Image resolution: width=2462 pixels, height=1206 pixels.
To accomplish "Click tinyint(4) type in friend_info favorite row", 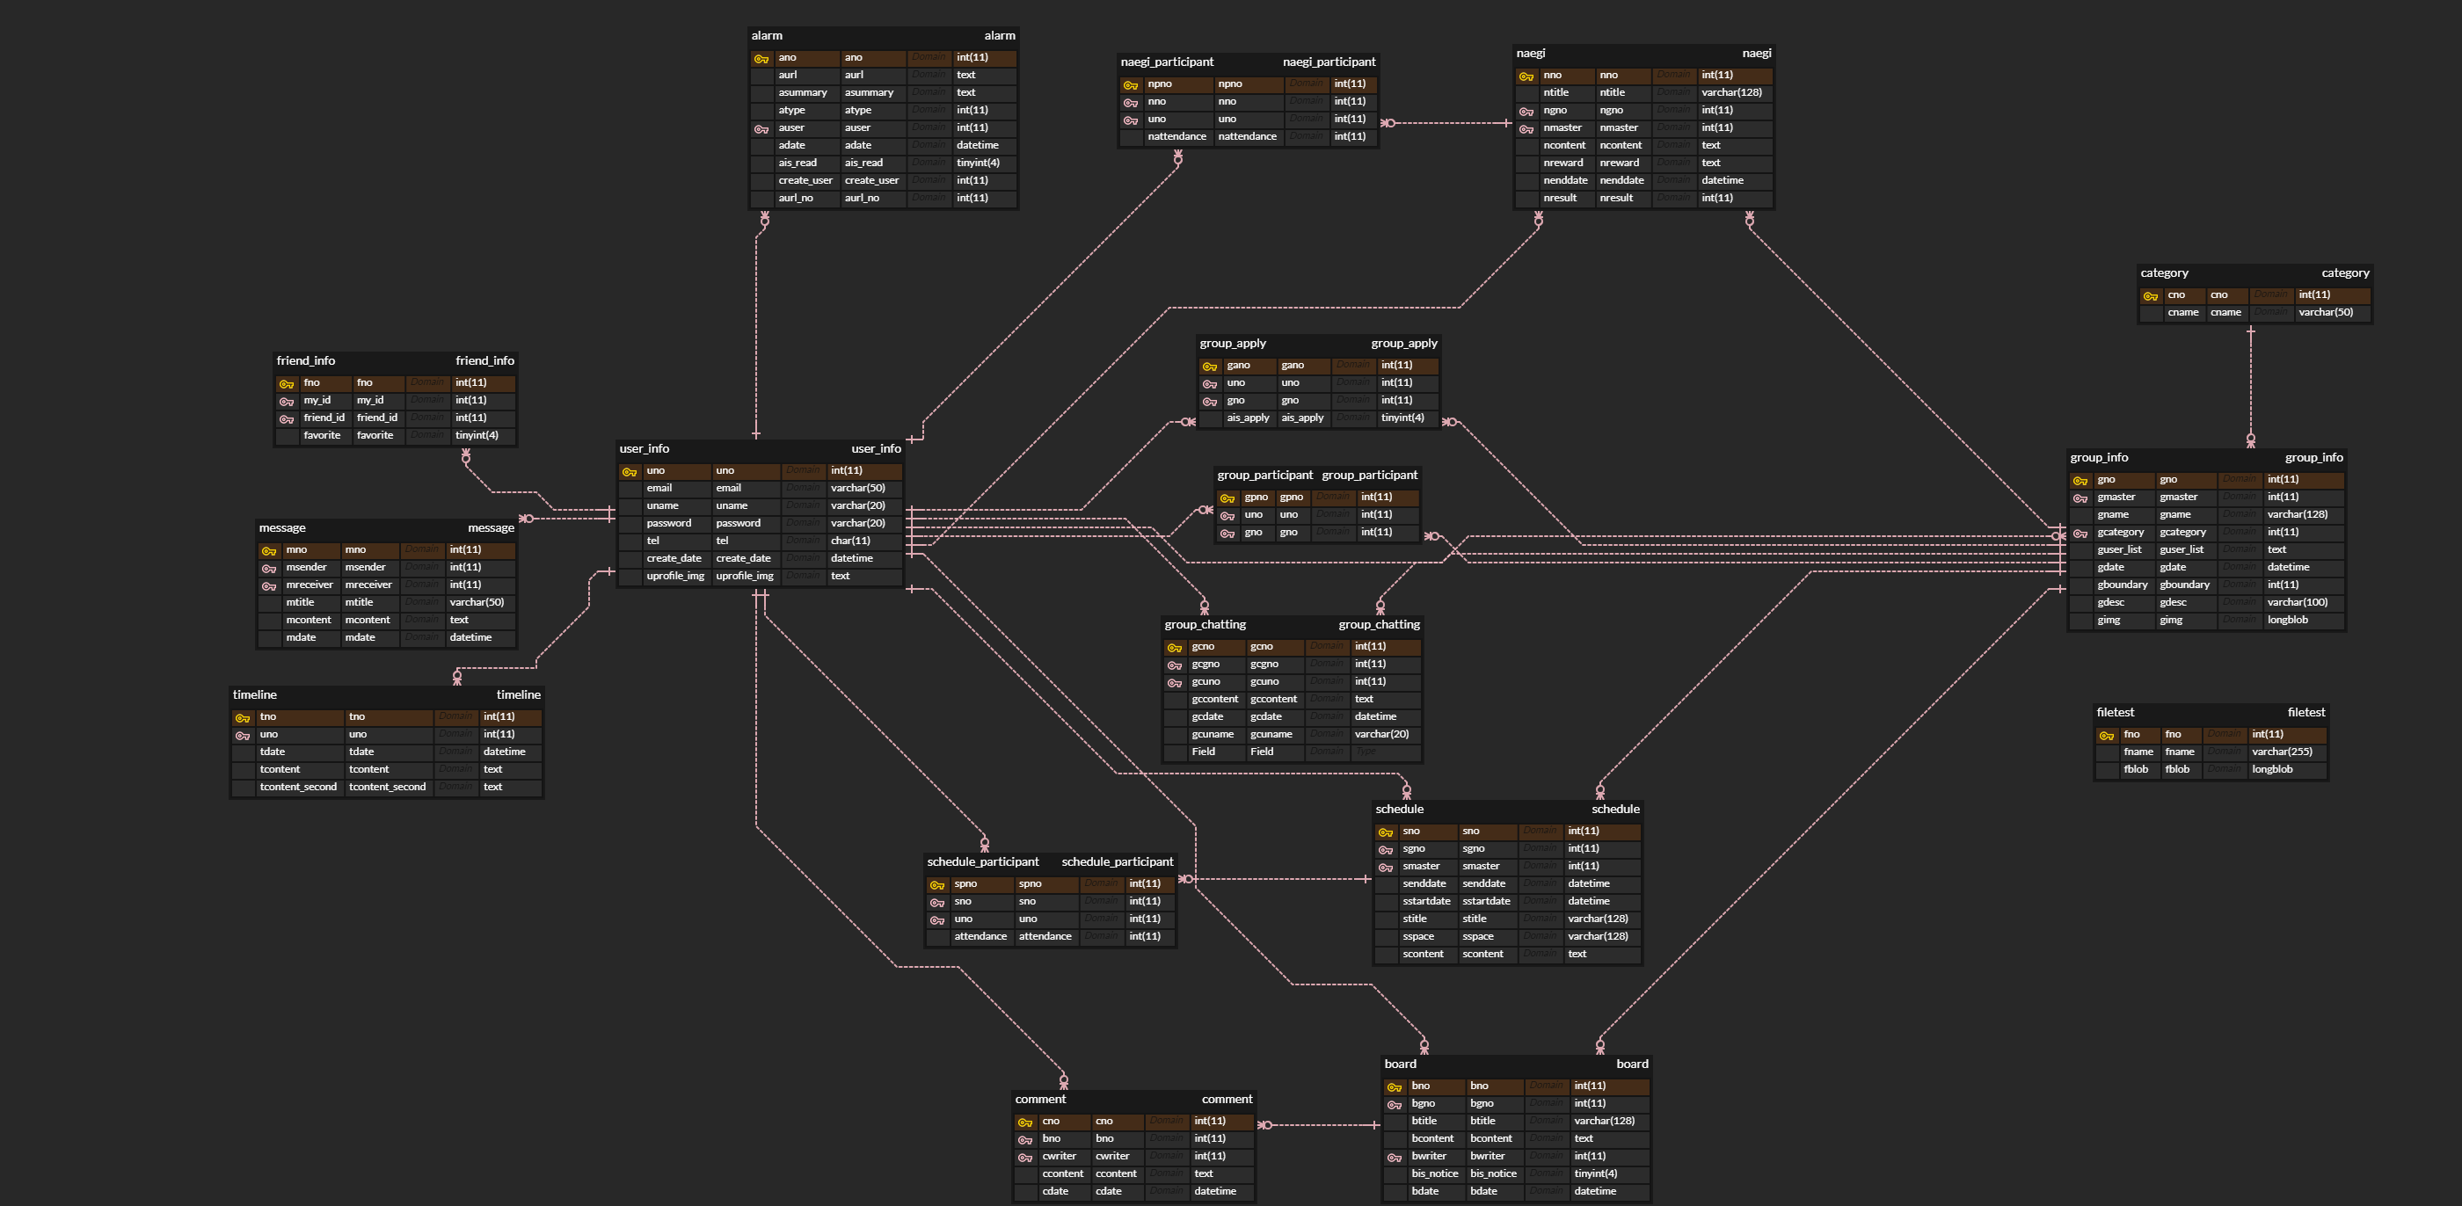I will [476, 436].
